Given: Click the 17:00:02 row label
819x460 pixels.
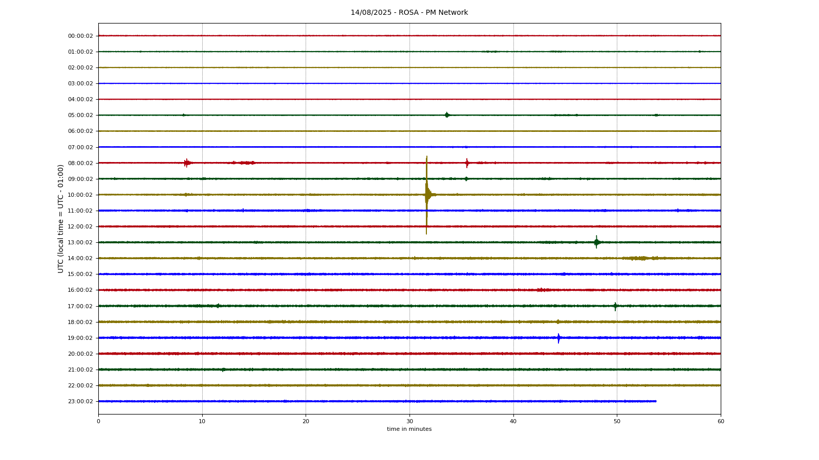Looking at the screenshot, I should 80,306.
